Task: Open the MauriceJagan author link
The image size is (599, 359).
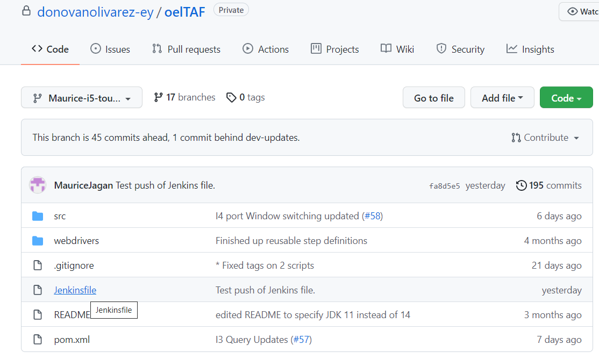Action: pyautogui.click(x=84, y=185)
